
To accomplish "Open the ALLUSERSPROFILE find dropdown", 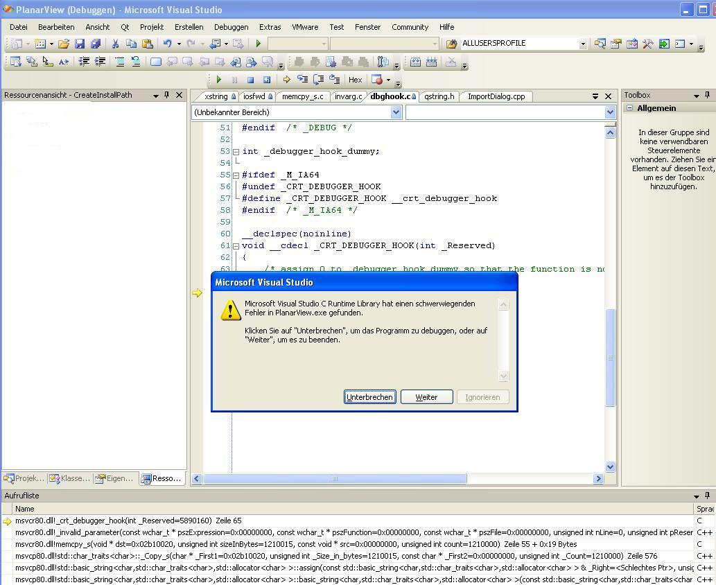I will (x=583, y=44).
